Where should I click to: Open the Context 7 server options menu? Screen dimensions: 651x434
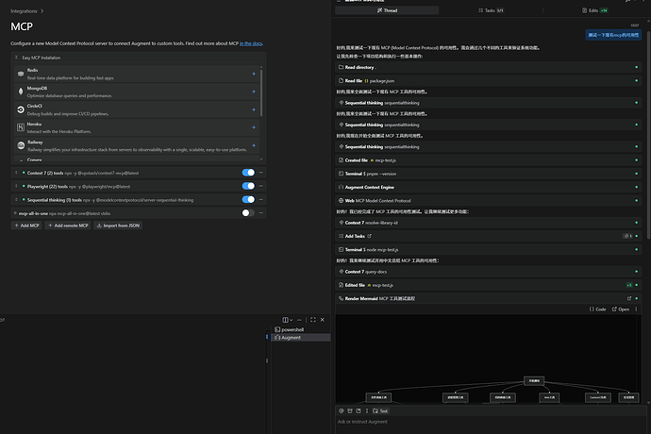pyautogui.click(x=261, y=173)
